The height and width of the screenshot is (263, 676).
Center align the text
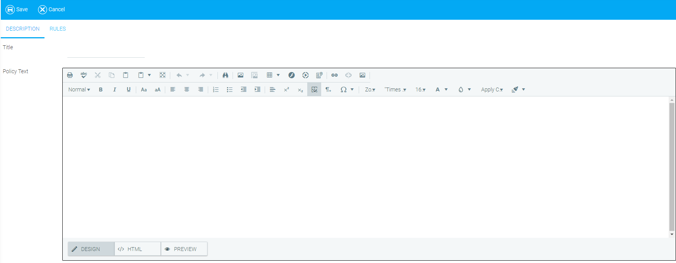187,89
